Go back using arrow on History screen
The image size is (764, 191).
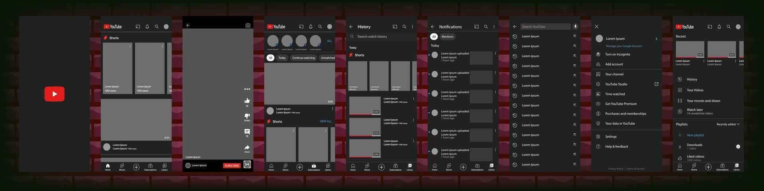click(x=351, y=27)
